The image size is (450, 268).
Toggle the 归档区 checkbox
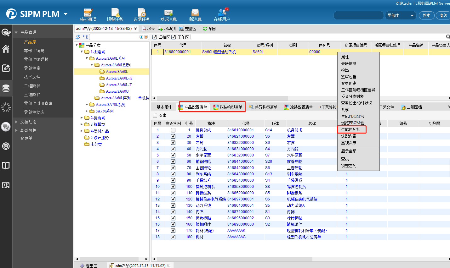point(155,37)
